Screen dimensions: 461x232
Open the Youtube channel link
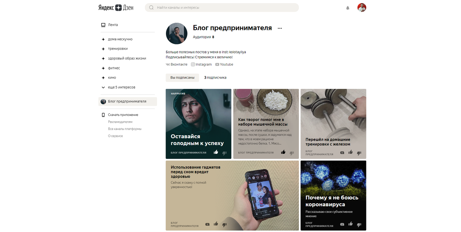224,64
